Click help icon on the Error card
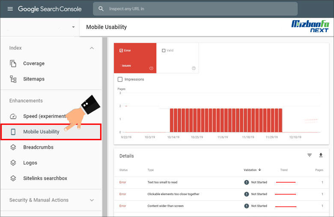 coord(151,68)
